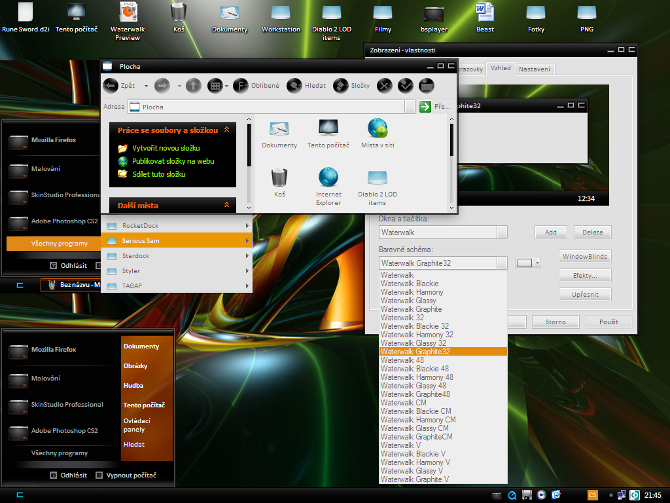Open the Waterwalk Preview desktop icon
Viewport: 670px width, 503px height.
pos(128,22)
